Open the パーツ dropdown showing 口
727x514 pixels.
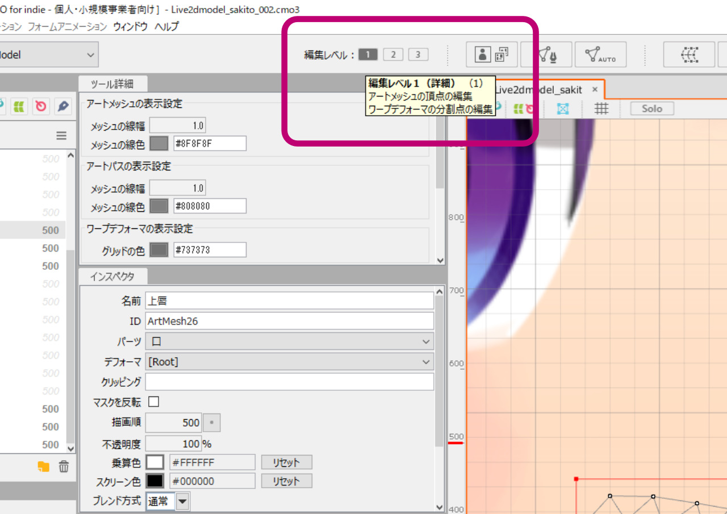[x=290, y=341]
